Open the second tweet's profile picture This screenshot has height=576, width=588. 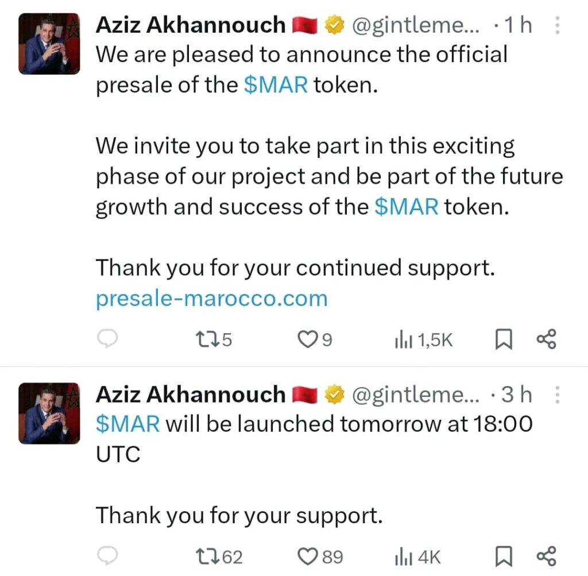49,413
